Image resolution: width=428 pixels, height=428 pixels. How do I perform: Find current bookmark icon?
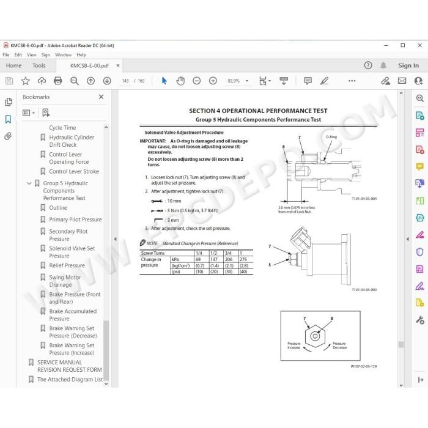(46, 113)
